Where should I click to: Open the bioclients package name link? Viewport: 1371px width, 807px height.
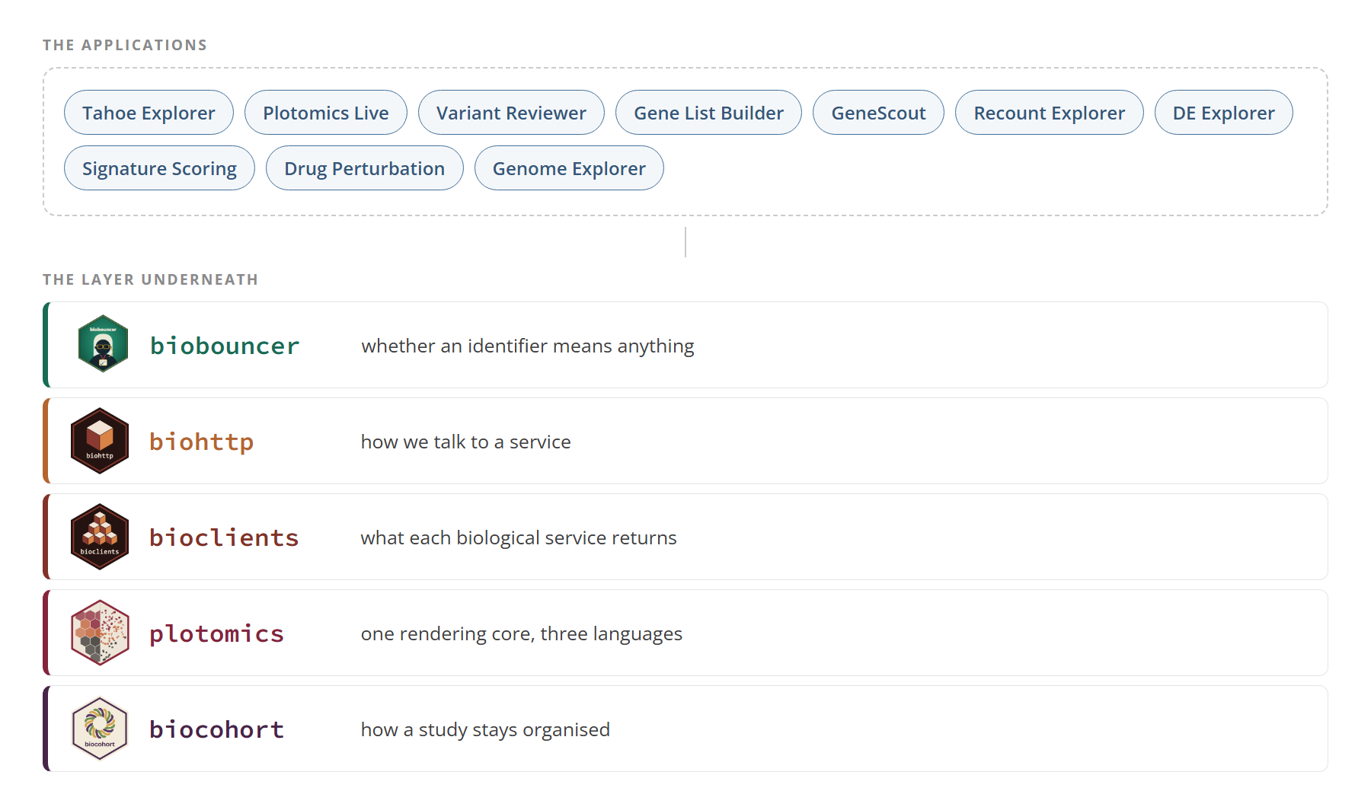[x=224, y=537]
